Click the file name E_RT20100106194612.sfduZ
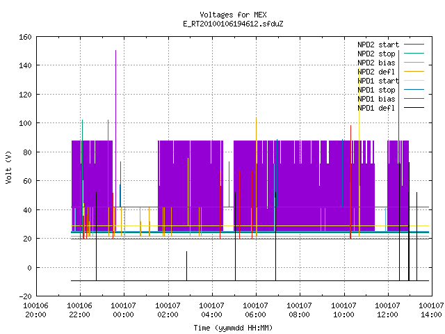This screenshot has width=445, height=334. (233, 24)
